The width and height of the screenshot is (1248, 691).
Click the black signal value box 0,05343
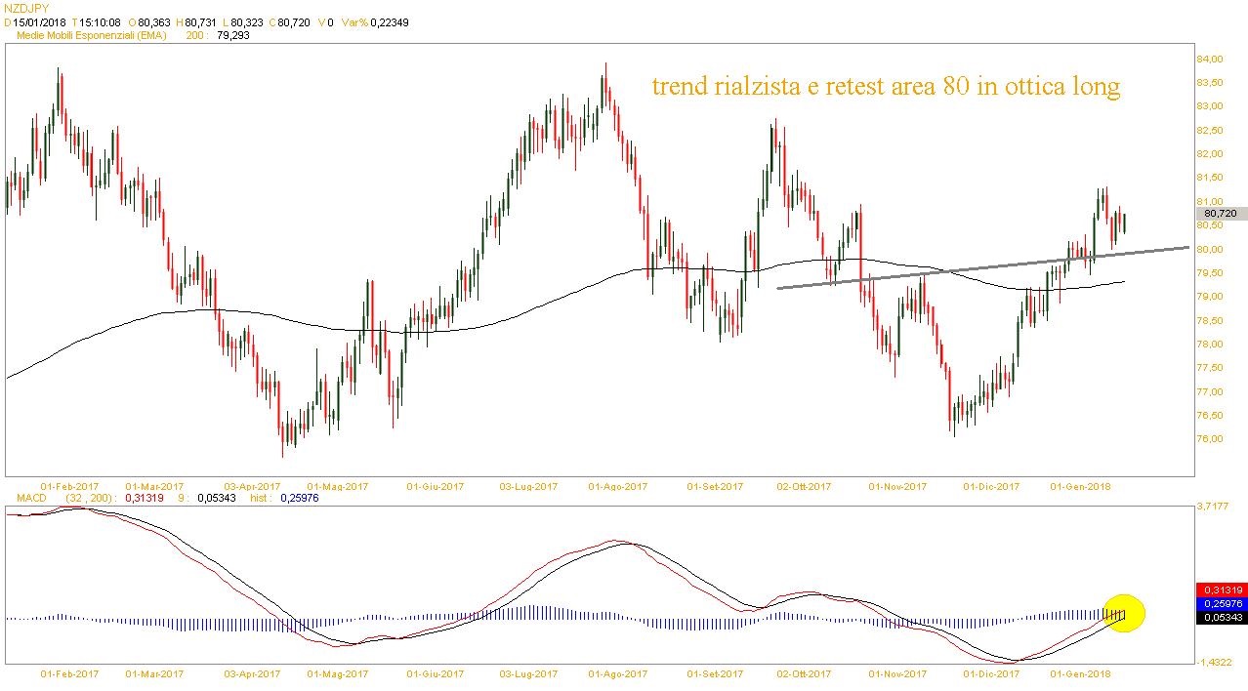[x=1221, y=618]
